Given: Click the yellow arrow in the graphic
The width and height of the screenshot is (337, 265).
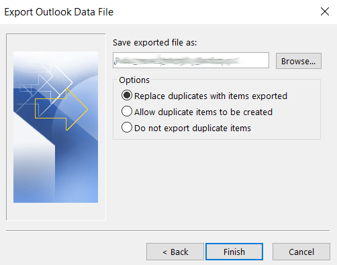Looking at the screenshot, I should tap(62, 109).
